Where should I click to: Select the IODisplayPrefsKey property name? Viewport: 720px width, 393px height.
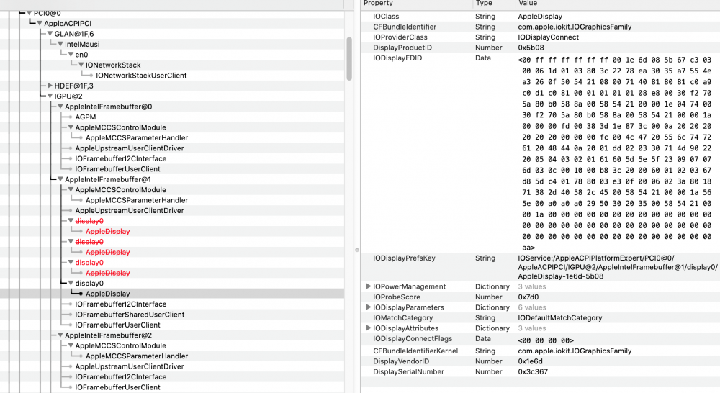tap(404, 258)
